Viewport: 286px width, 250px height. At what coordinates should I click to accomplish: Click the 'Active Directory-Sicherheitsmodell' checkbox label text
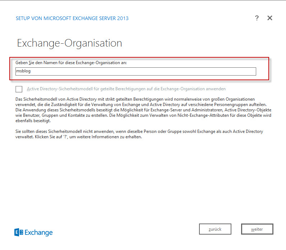click(126, 89)
